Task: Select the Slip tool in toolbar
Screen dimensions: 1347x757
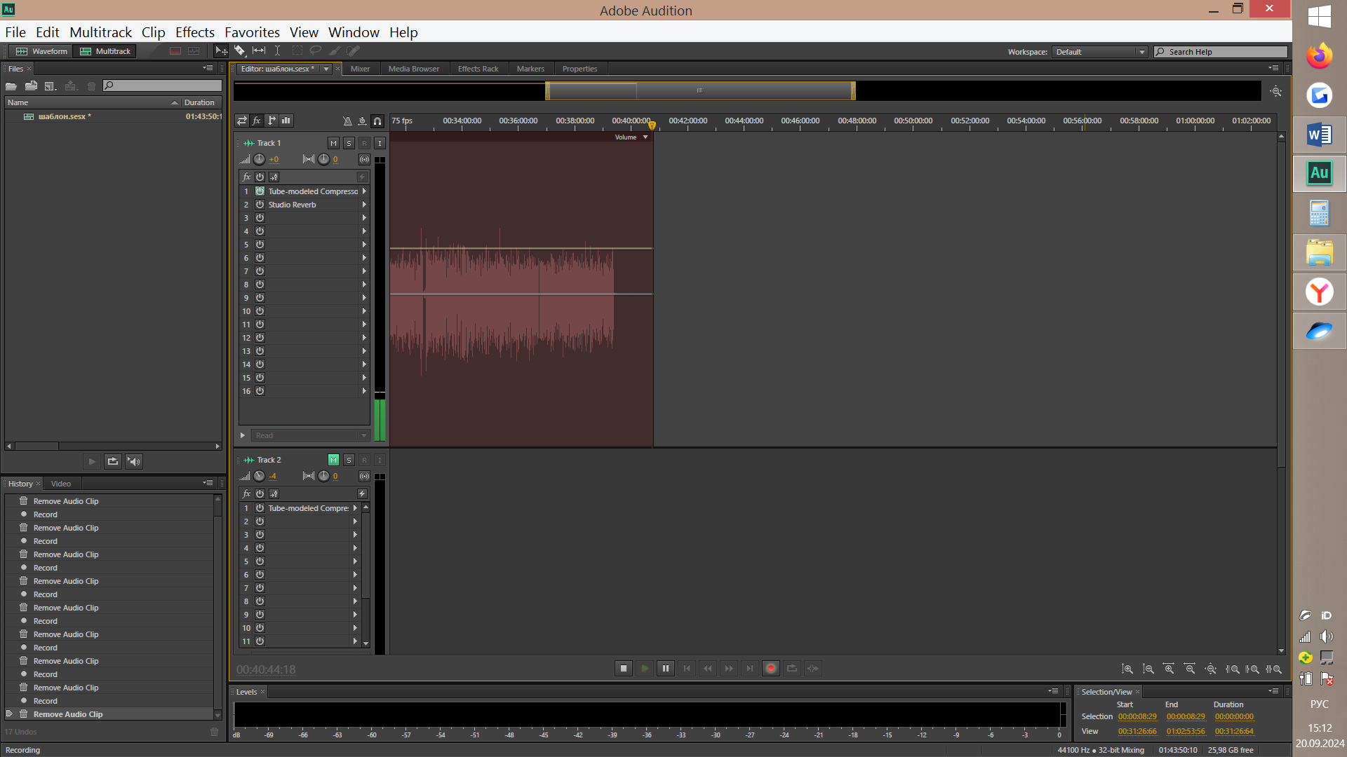Action: pos(259,51)
